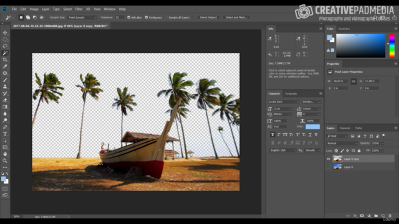Select the Elliptical Marquee tool
This screenshot has height=224, width=399.
pyautogui.click(x=5, y=40)
